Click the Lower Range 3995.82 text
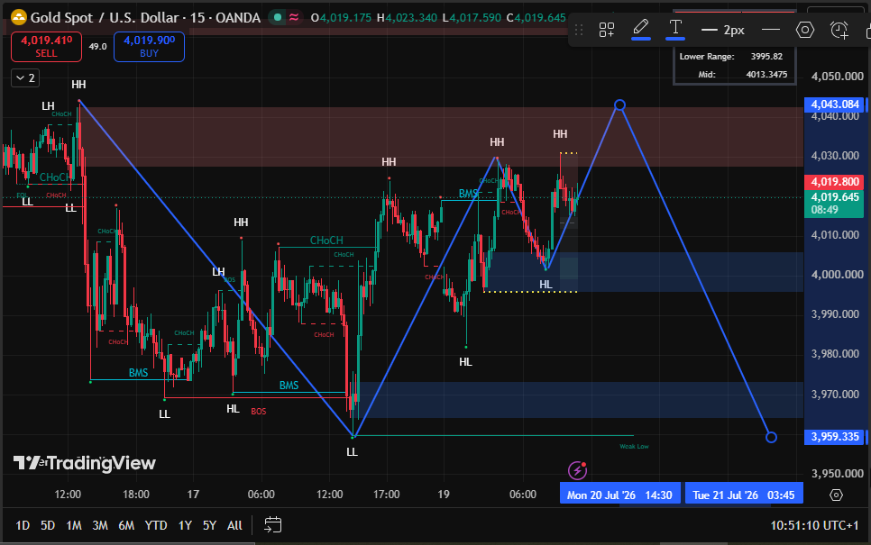Image resolution: width=871 pixels, height=545 pixels. pos(731,57)
